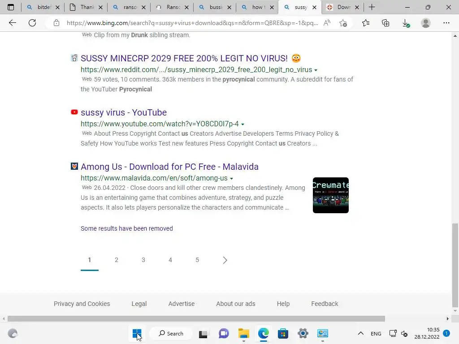Open the 'sussy virus - YouTube' result

click(124, 112)
